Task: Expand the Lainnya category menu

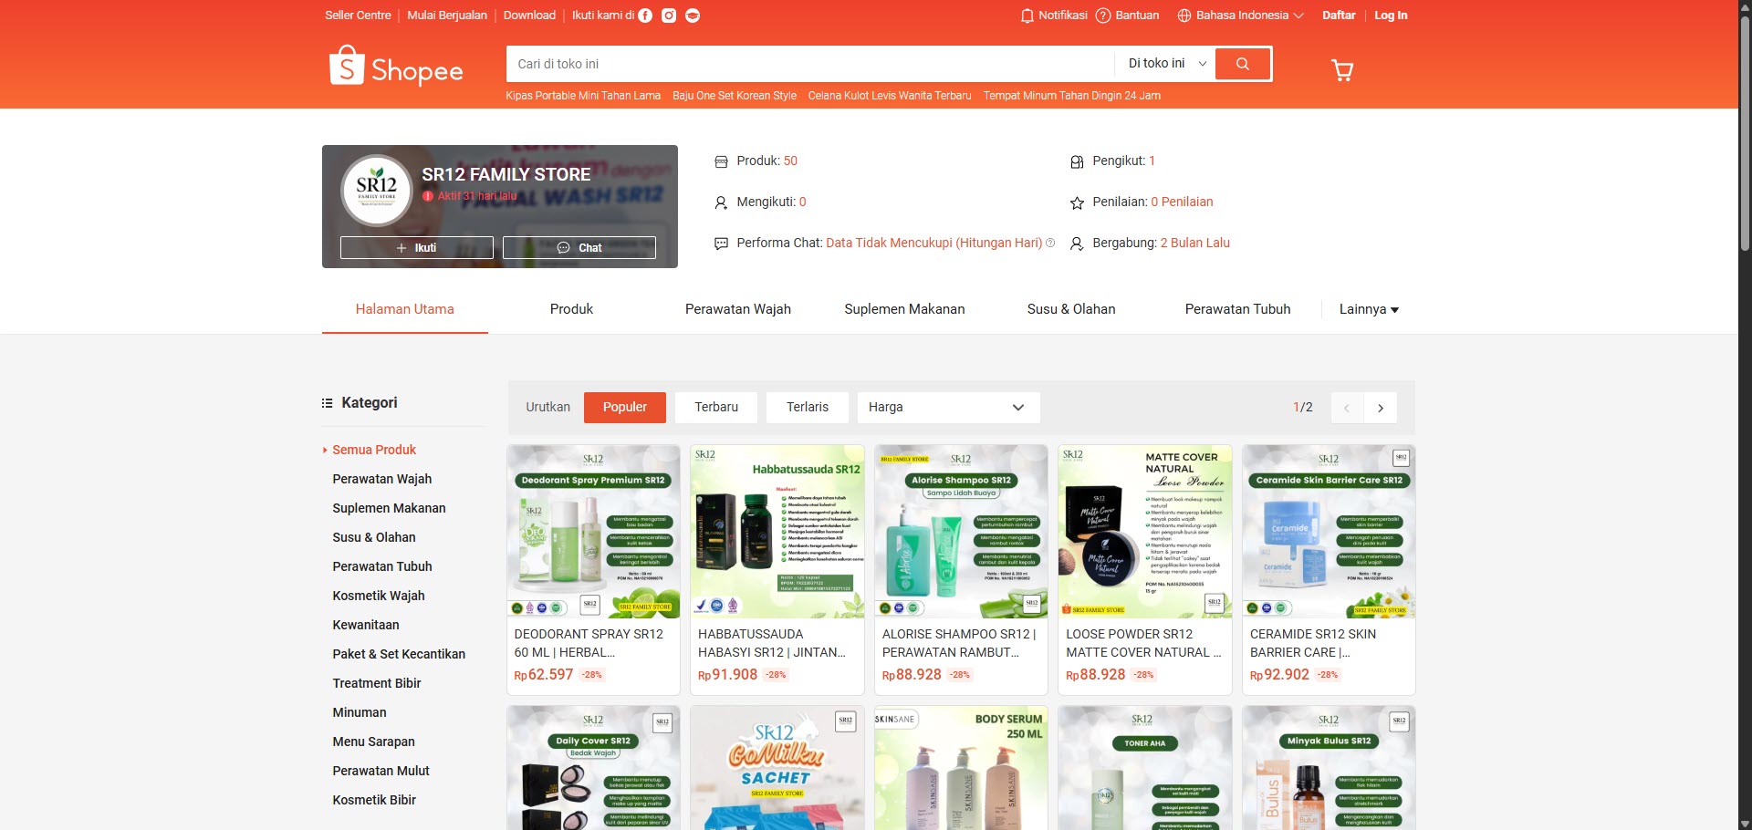Action: click(x=1369, y=309)
